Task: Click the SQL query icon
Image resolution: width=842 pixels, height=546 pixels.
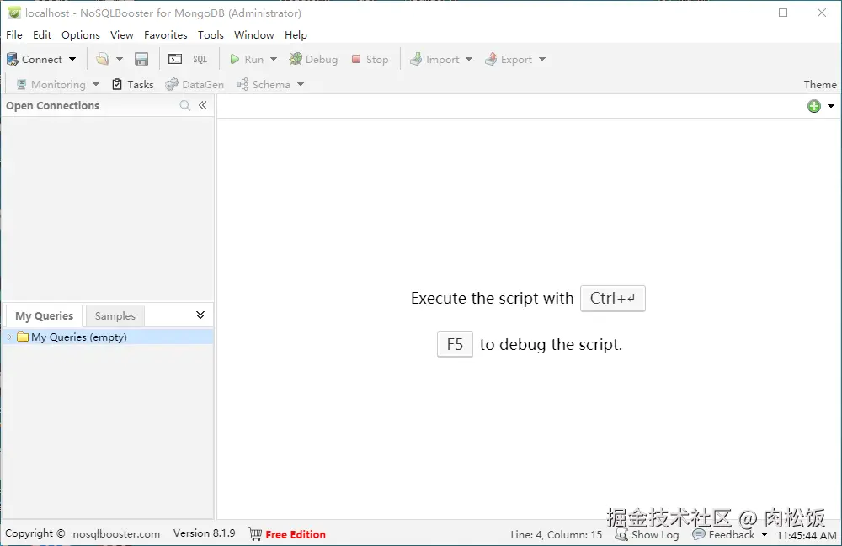Action: tap(200, 60)
